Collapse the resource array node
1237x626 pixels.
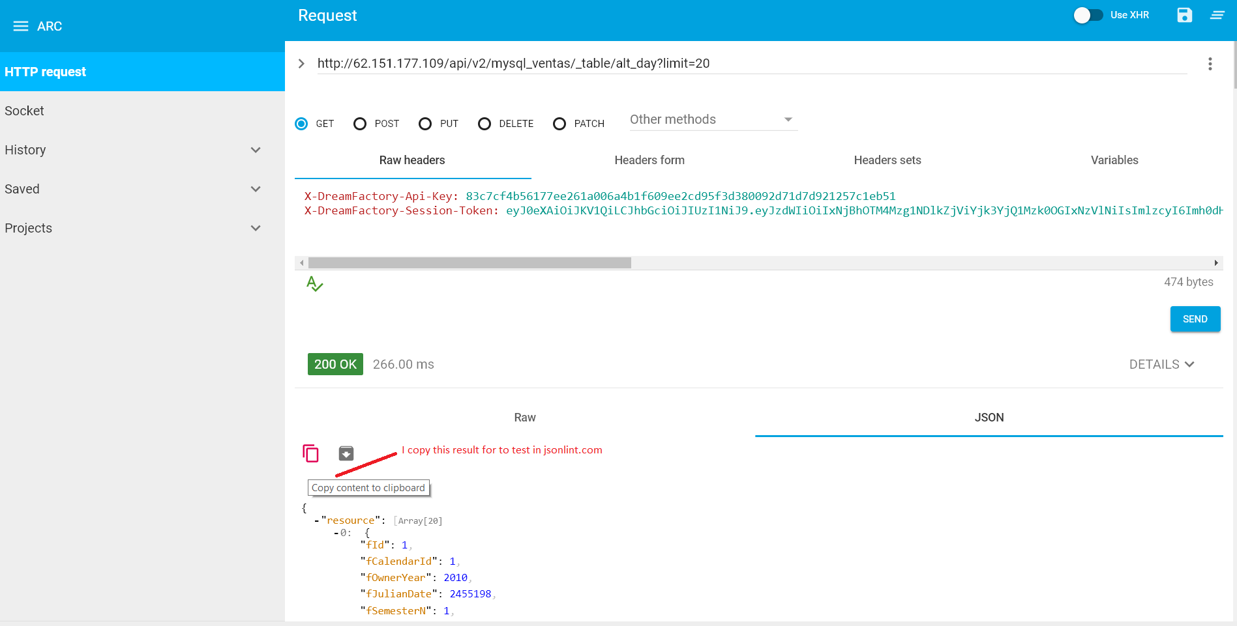317,520
